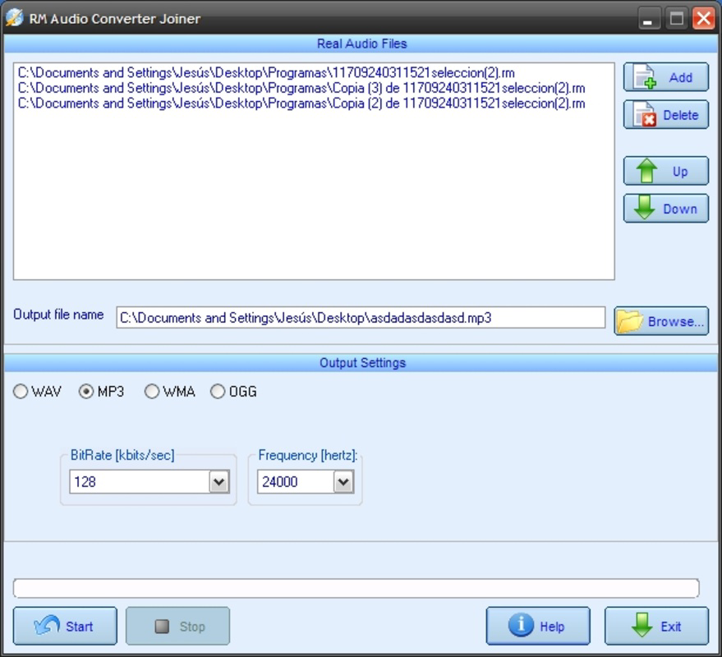
Task: Move selected file Down
Action: (x=666, y=209)
